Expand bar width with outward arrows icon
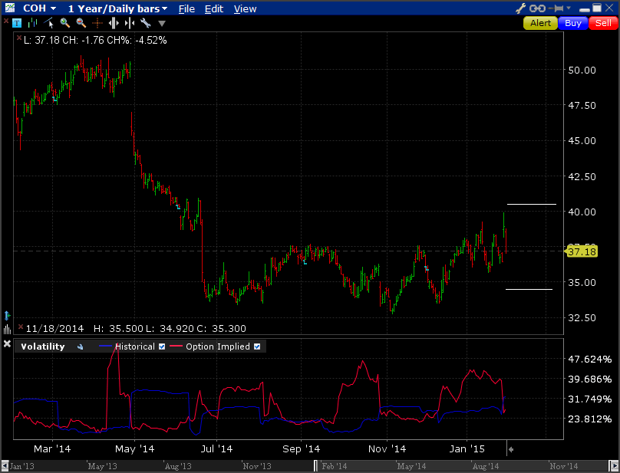 click(x=114, y=23)
